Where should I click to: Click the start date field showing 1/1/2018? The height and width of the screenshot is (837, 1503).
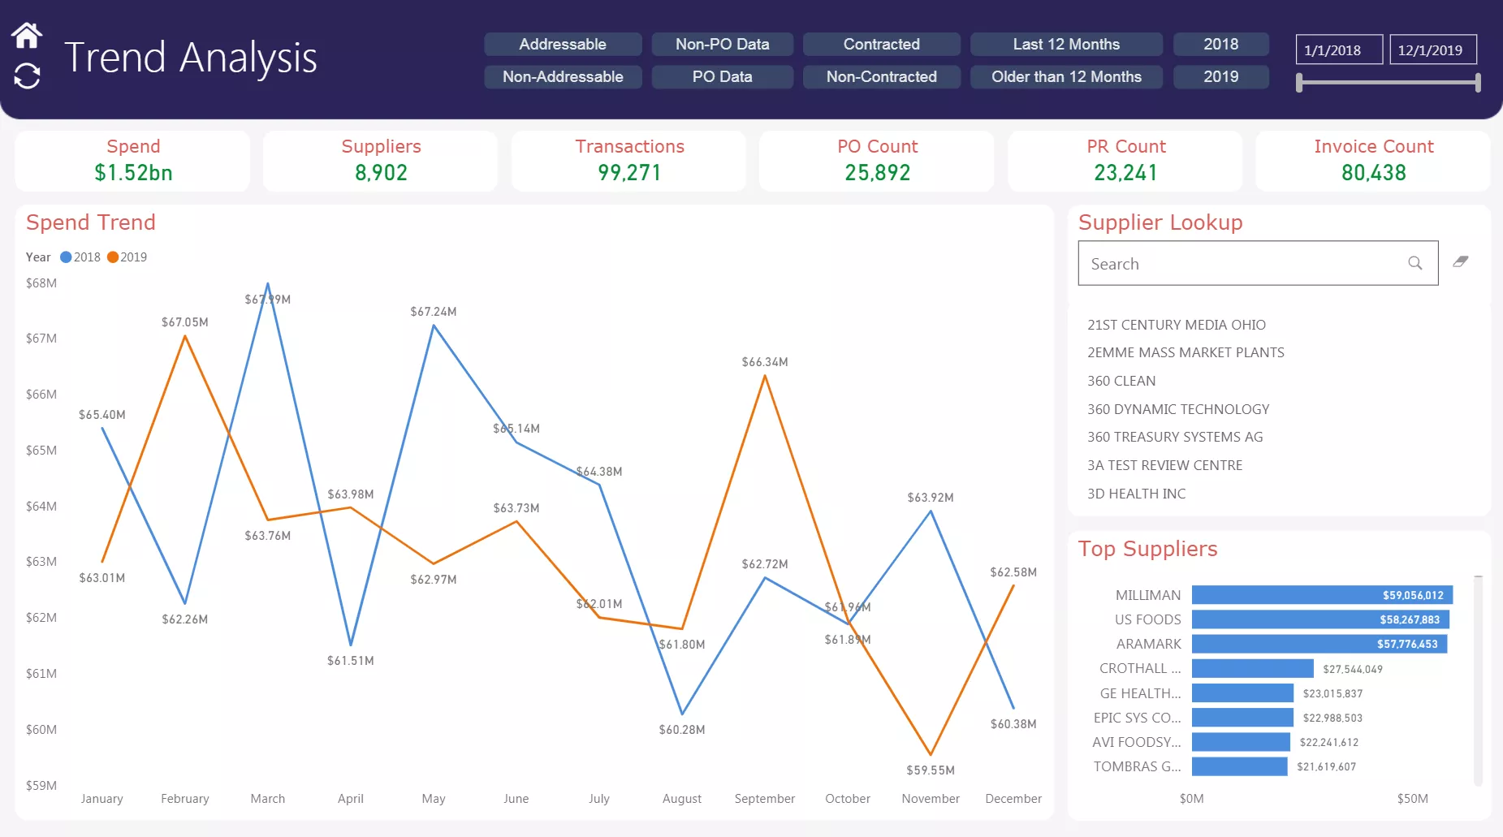coord(1338,50)
